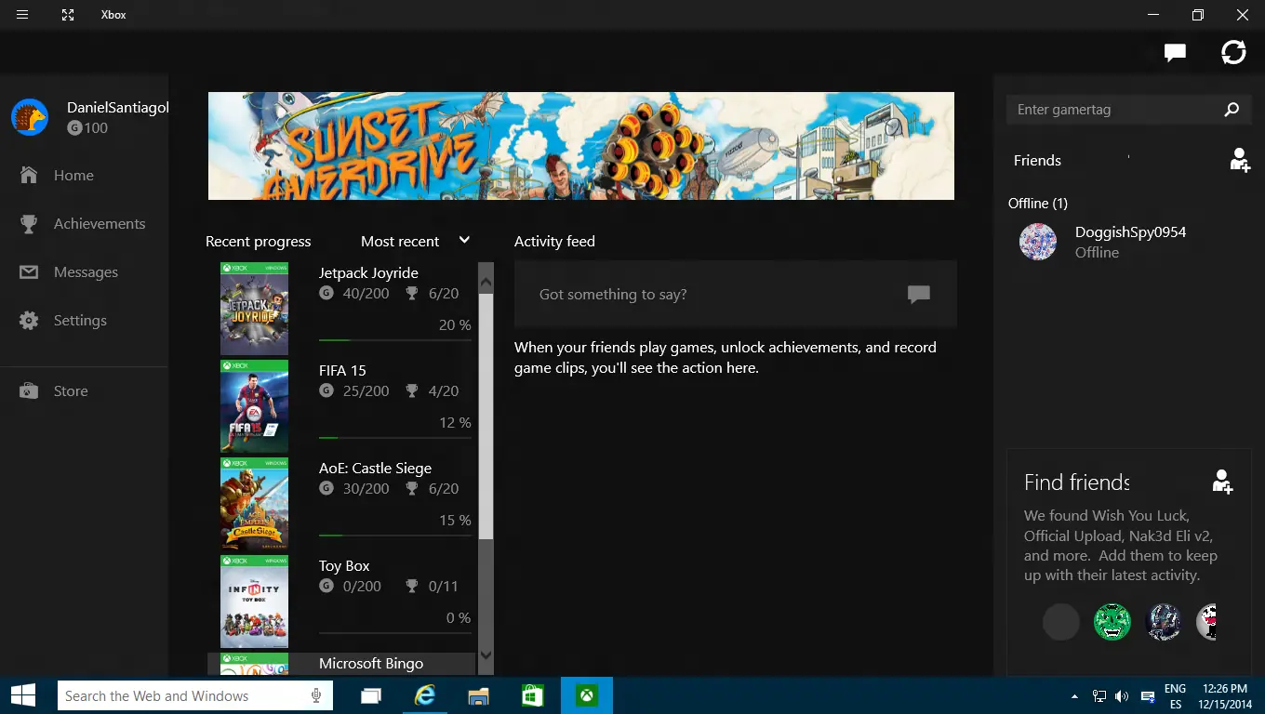This screenshot has width=1265, height=714.
Task: Open Messages with the envelope icon
Action: tap(29, 271)
